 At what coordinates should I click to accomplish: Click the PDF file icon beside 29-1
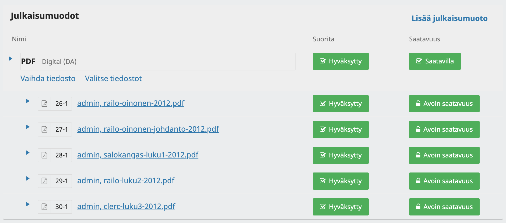point(44,181)
